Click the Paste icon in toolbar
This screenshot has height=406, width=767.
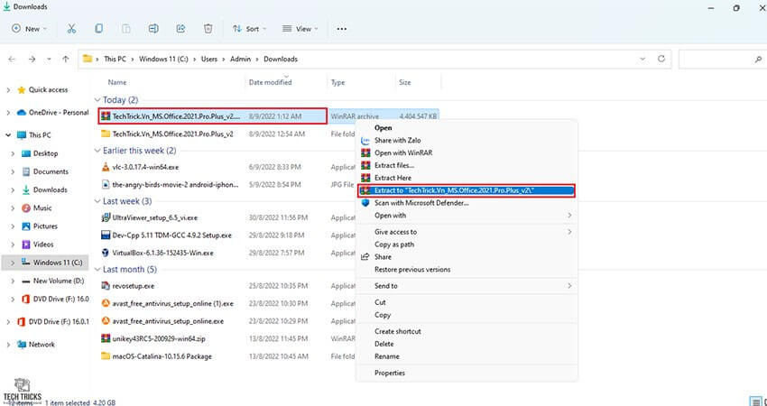click(x=126, y=29)
